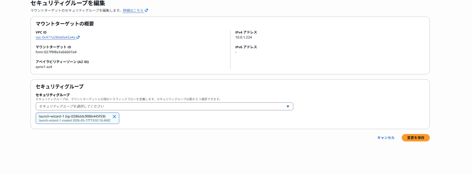Click the external link icon beside 詳細はこちら
Screen dimensions: 472x174
click(x=146, y=10)
